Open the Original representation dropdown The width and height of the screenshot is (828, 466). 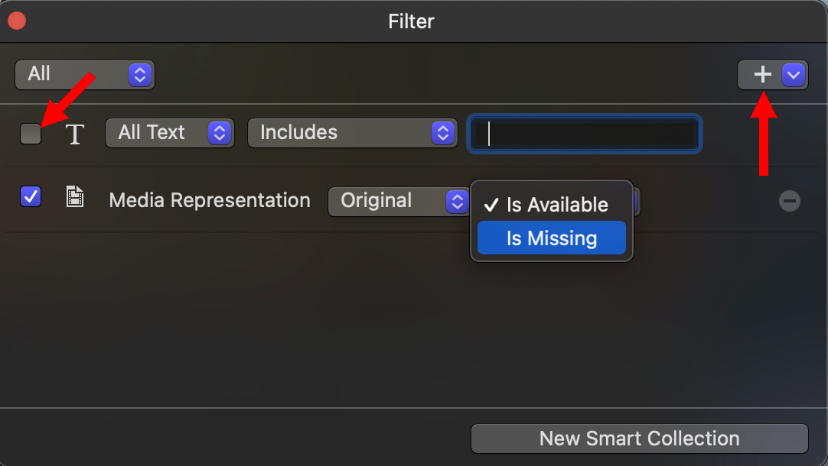pos(399,202)
